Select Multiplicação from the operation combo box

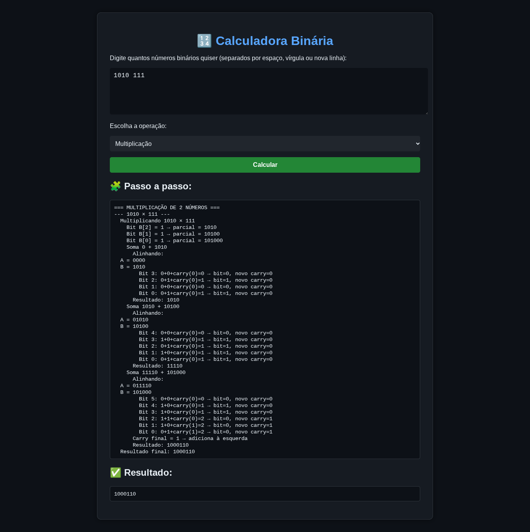tap(265, 144)
